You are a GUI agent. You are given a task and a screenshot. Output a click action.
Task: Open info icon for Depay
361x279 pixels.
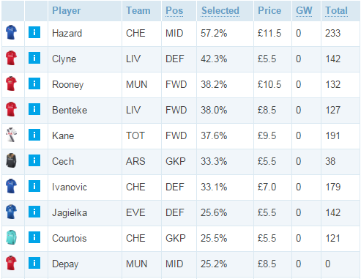tap(34, 263)
